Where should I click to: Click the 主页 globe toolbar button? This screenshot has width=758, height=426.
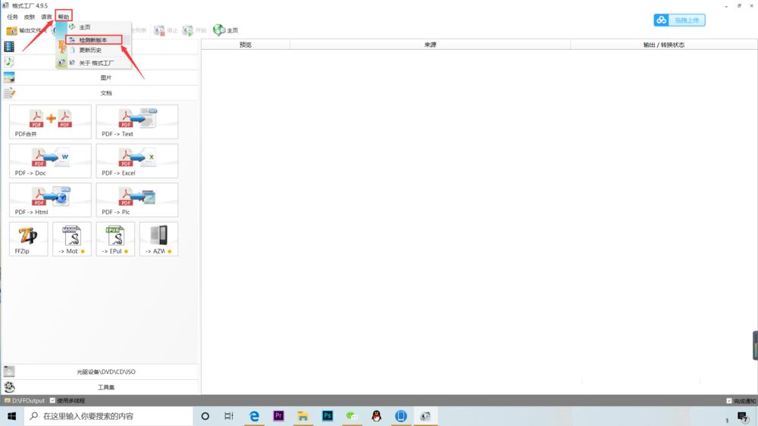tap(226, 30)
